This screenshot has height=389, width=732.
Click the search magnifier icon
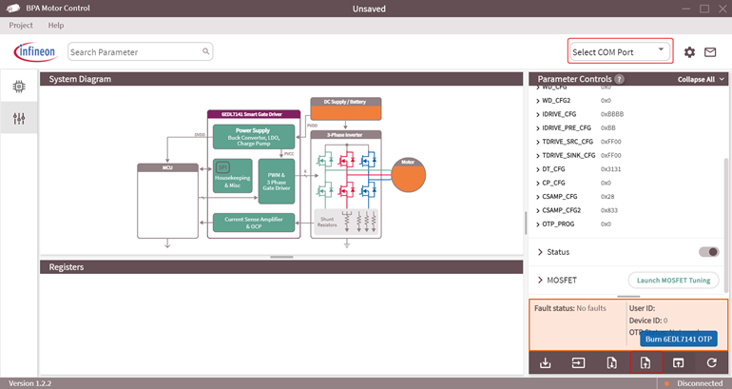pyautogui.click(x=206, y=51)
